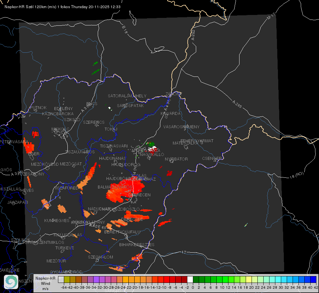This screenshot has width=319, height=293.
Task: Select the SÁTORALJAÚJHELY label
Action: (127, 96)
